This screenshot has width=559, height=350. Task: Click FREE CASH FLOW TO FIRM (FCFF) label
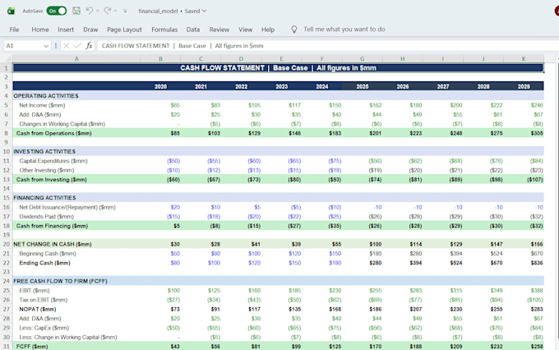(60, 281)
